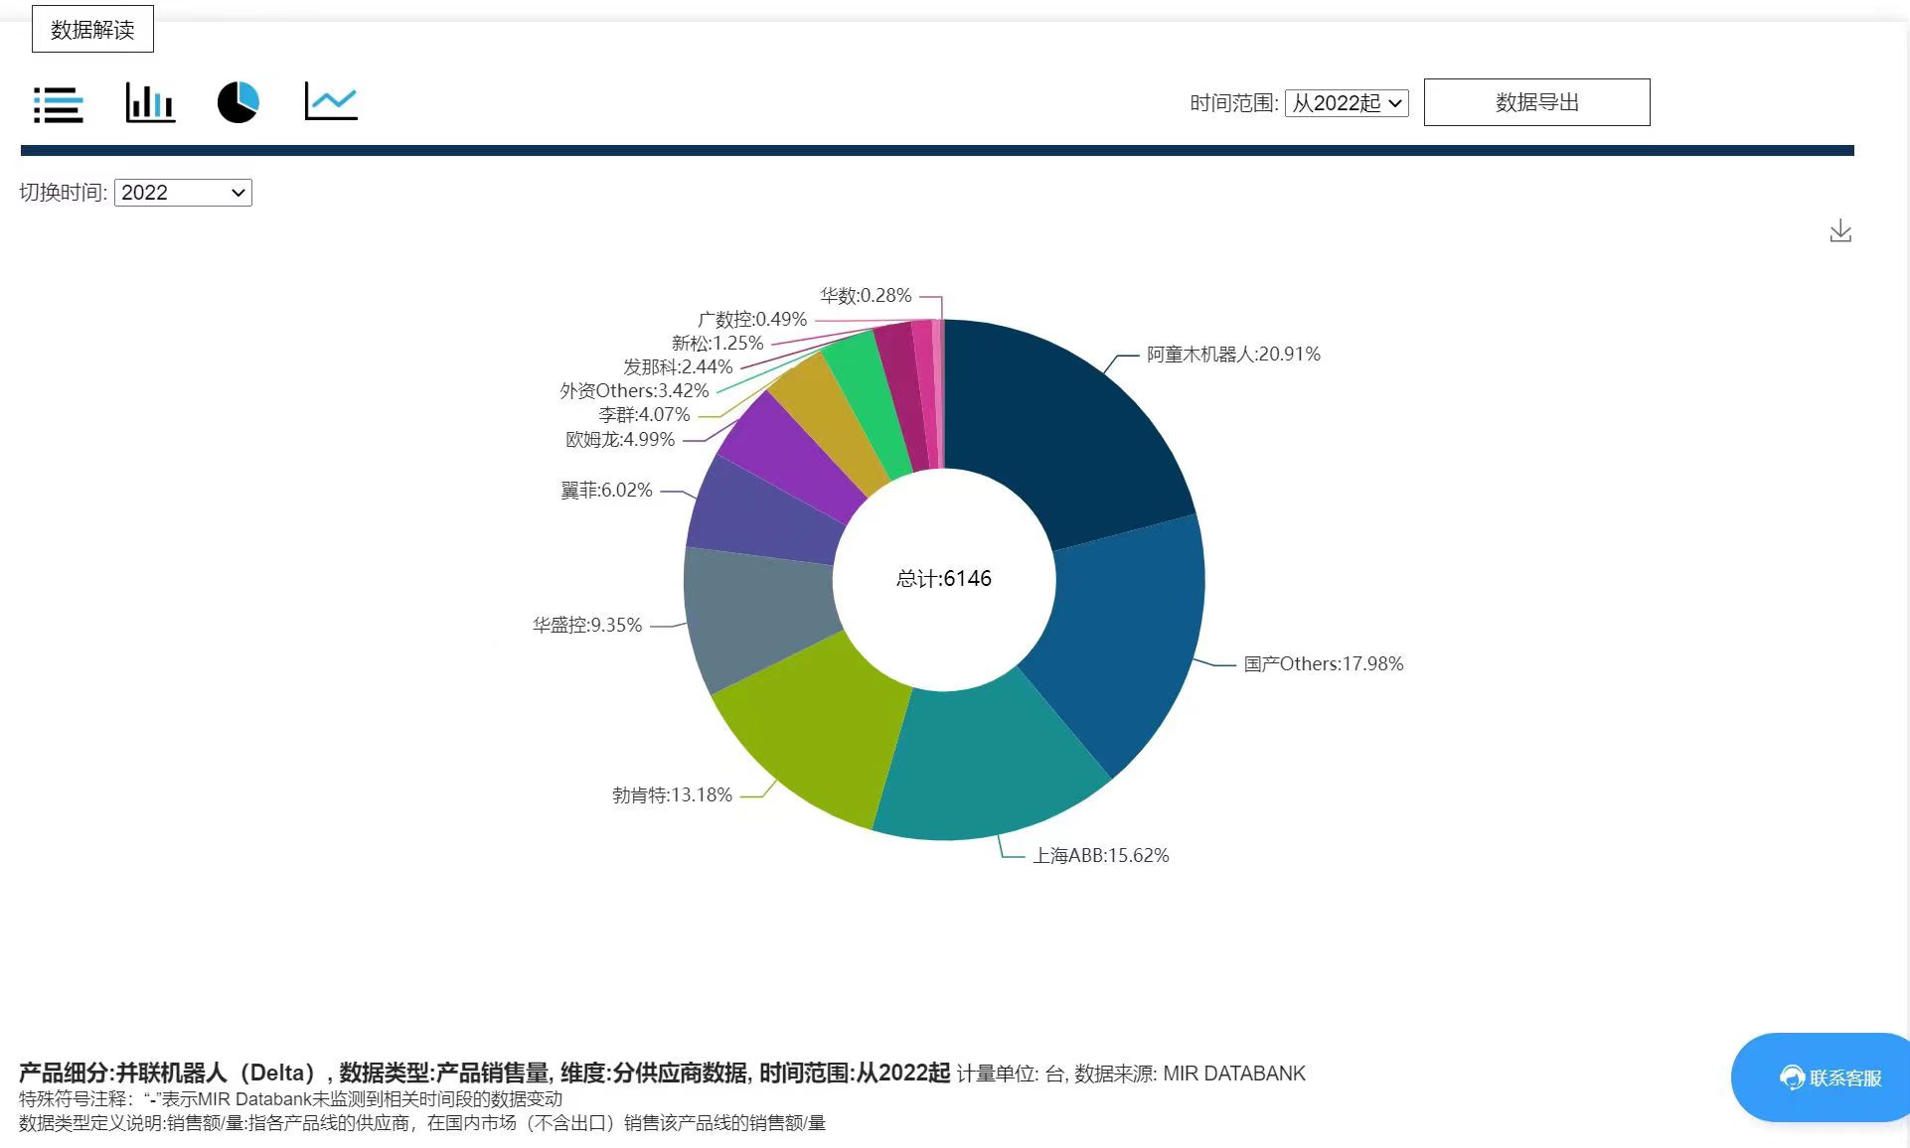Select the 数据解读 tab
The width and height of the screenshot is (1910, 1148).
tap(92, 30)
